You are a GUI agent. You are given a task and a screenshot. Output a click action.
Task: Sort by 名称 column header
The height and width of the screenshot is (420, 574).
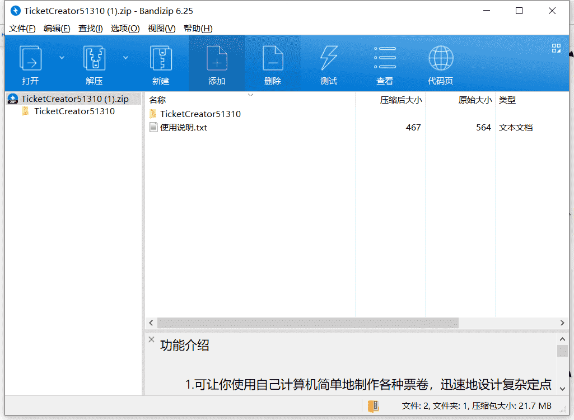click(x=157, y=100)
